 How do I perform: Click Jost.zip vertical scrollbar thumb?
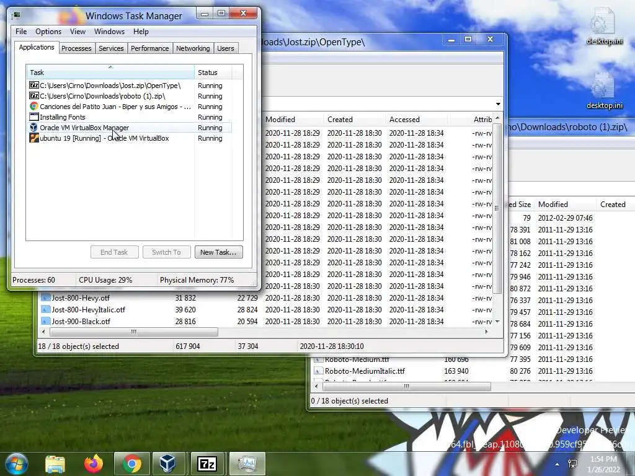point(497,208)
